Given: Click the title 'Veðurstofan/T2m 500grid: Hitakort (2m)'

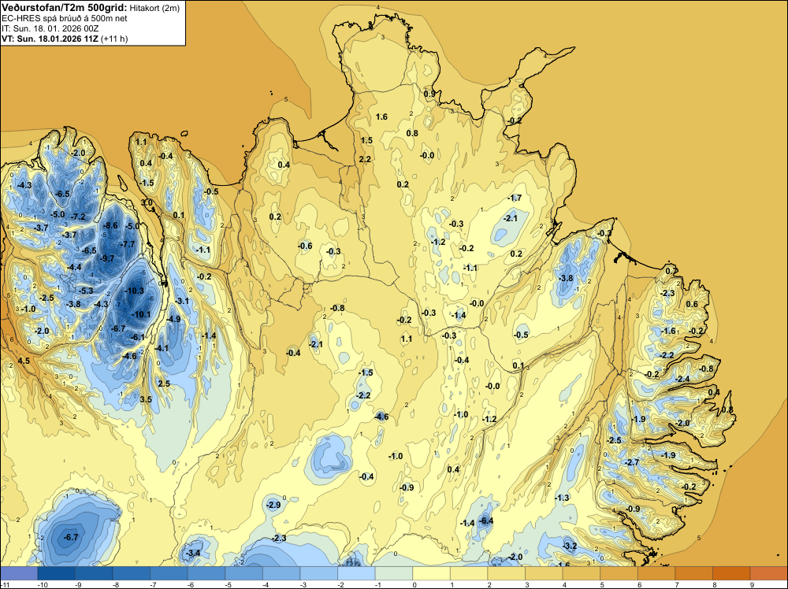Looking at the screenshot, I should coord(91,8).
